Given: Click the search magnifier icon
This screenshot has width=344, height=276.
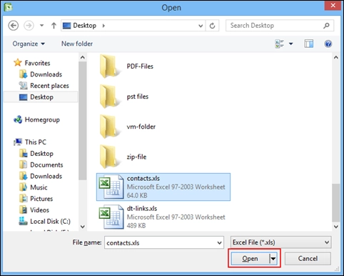Looking at the screenshot, I should [327, 25].
